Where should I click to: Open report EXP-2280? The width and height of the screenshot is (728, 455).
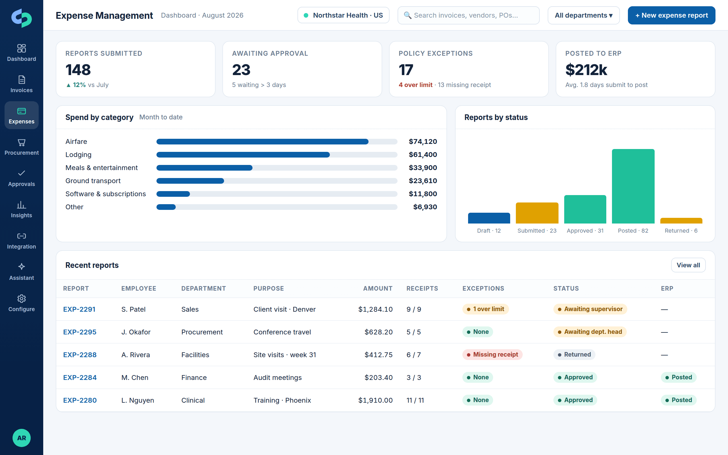coord(80,400)
